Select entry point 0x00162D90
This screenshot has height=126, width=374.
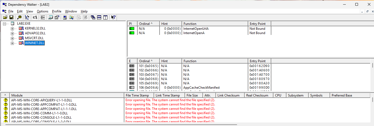point(259,66)
